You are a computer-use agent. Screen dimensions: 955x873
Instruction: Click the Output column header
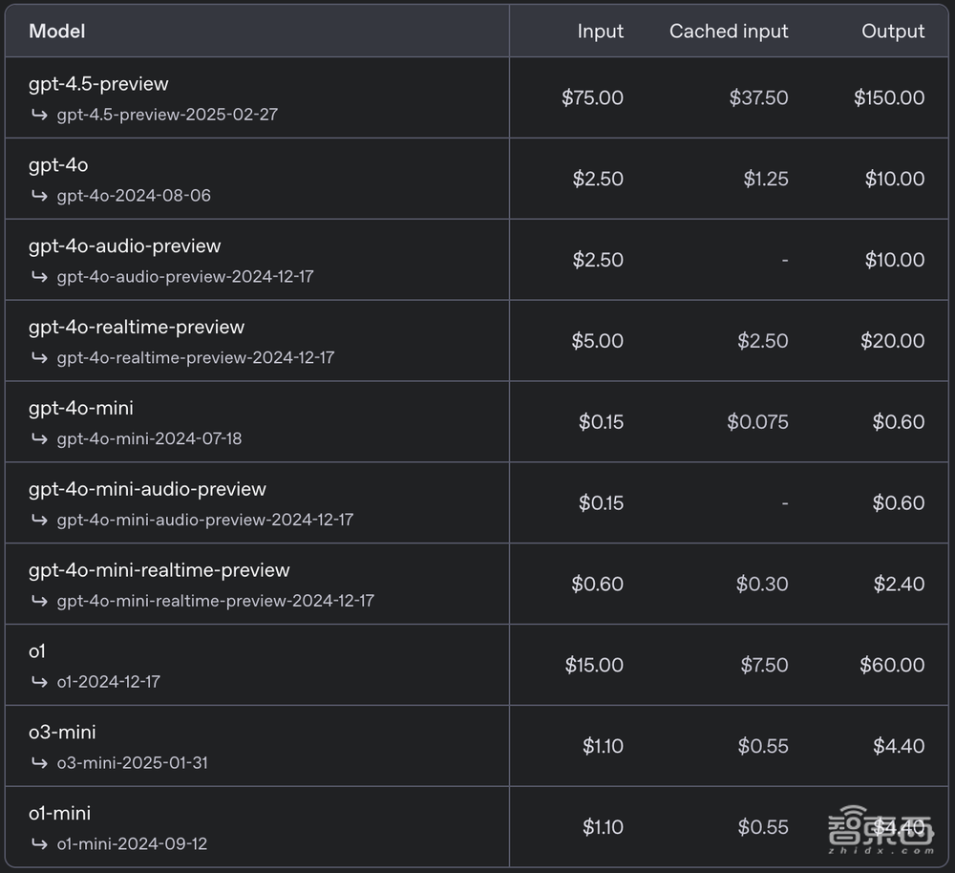(893, 32)
